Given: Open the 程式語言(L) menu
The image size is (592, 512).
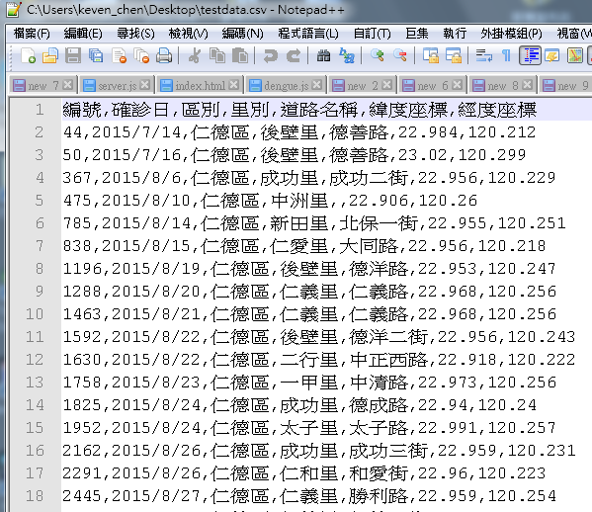Looking at the screenshot, I should pos(308,34).
